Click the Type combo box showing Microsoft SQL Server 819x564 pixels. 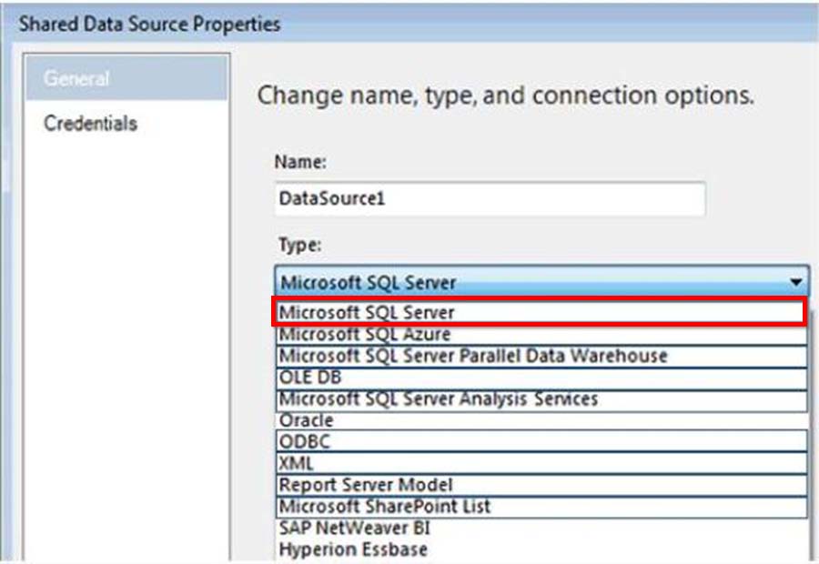[x=541, y=282]
